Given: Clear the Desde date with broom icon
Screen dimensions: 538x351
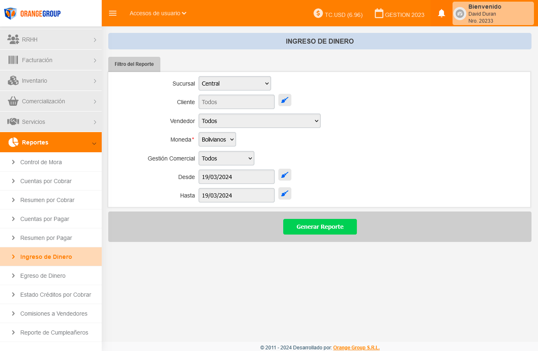Looking at the screenshot, I should [x=284, y=175].
